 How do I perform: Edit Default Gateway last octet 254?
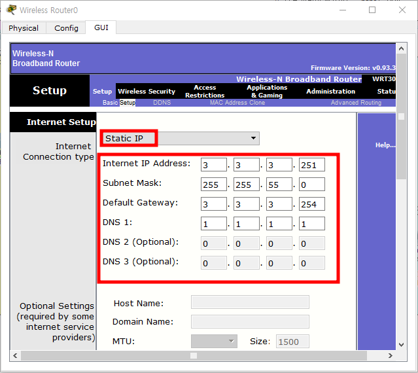coord(312,204)
